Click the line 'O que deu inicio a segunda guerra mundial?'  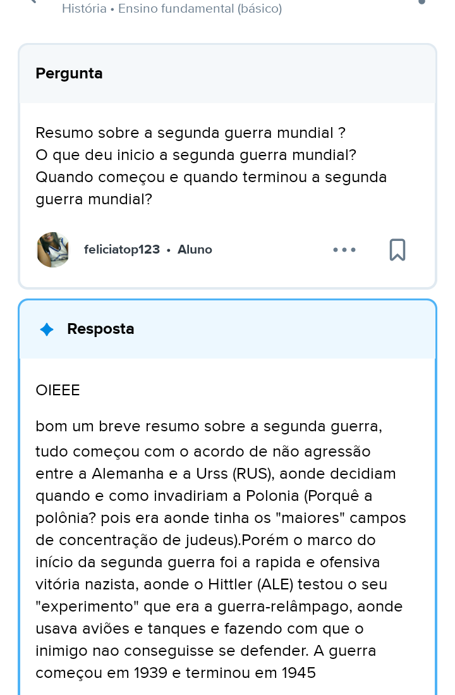point(196,156)
